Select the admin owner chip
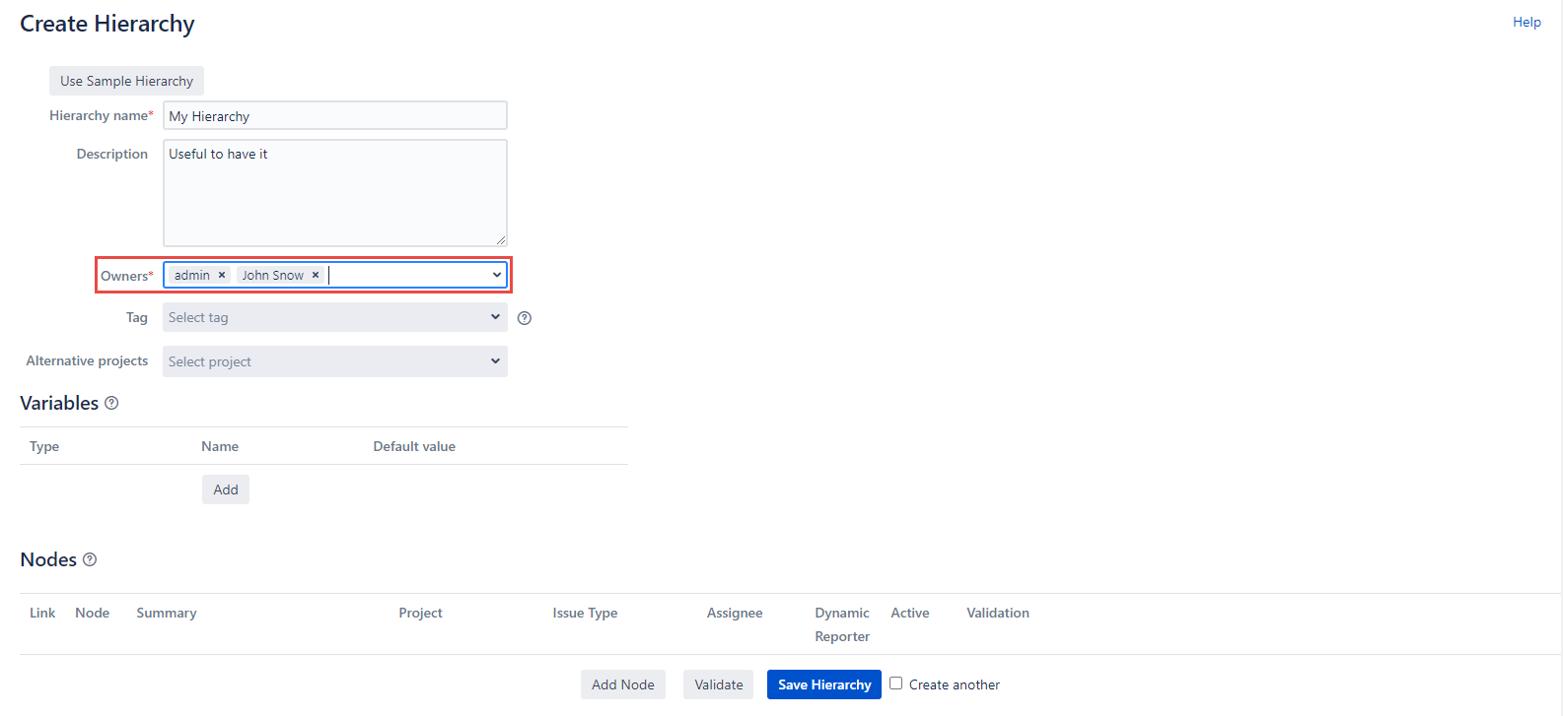The width and height of the screenshot is (1563, 716). tap(191, 276)
